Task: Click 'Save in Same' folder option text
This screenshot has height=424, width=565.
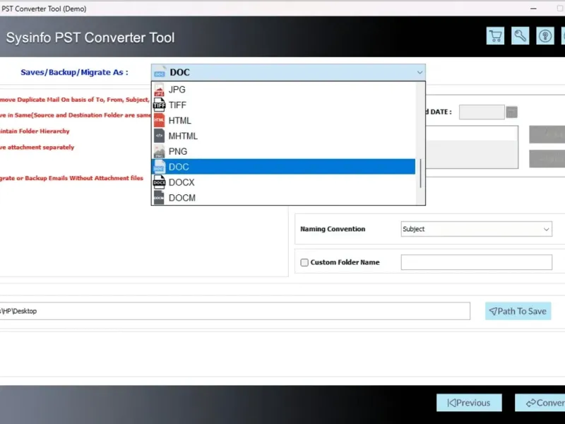Action: 76,115
